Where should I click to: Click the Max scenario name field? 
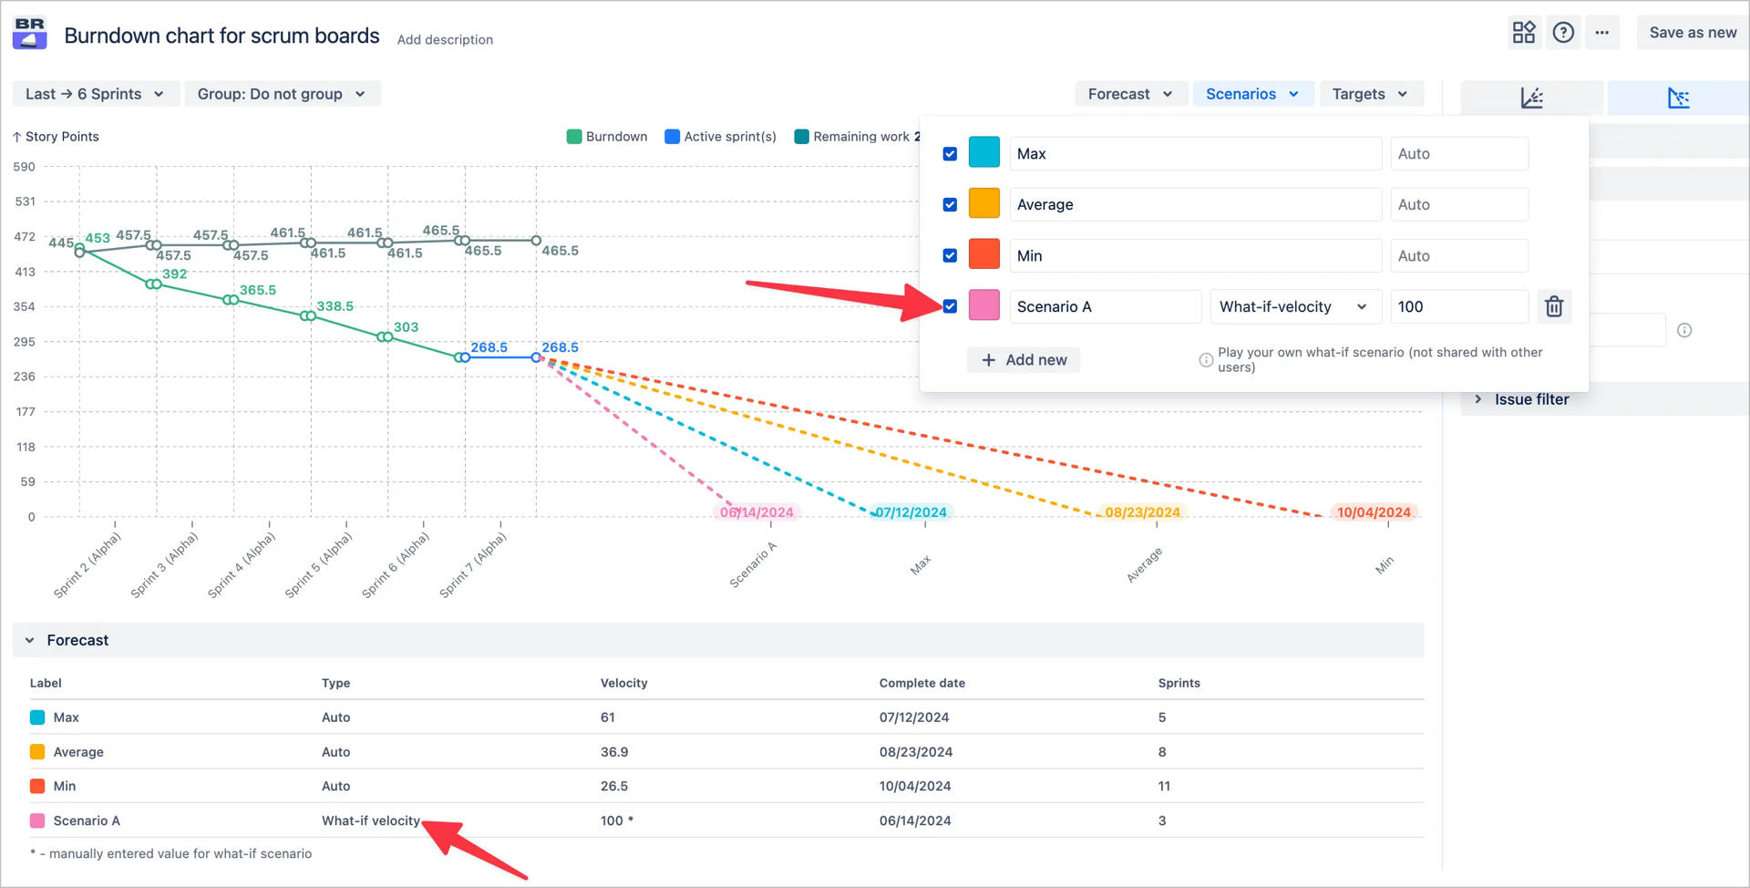(1195, 153)
